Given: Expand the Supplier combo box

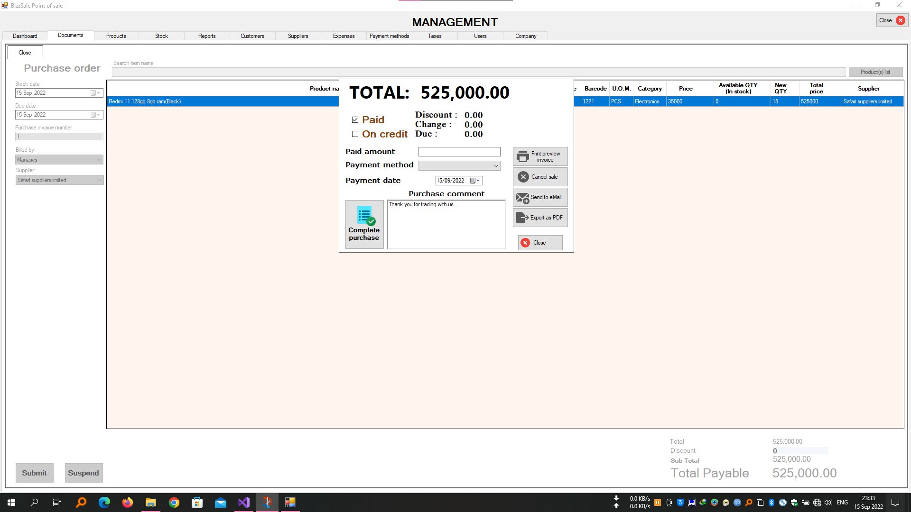Looking at the screenshot, I should 99,180.
